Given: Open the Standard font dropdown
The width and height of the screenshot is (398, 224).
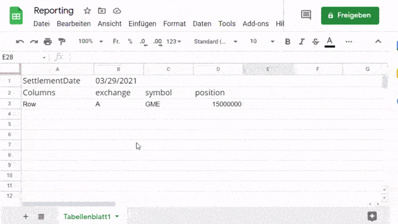Looking at the screenshot, I should [x=215, y=41].
